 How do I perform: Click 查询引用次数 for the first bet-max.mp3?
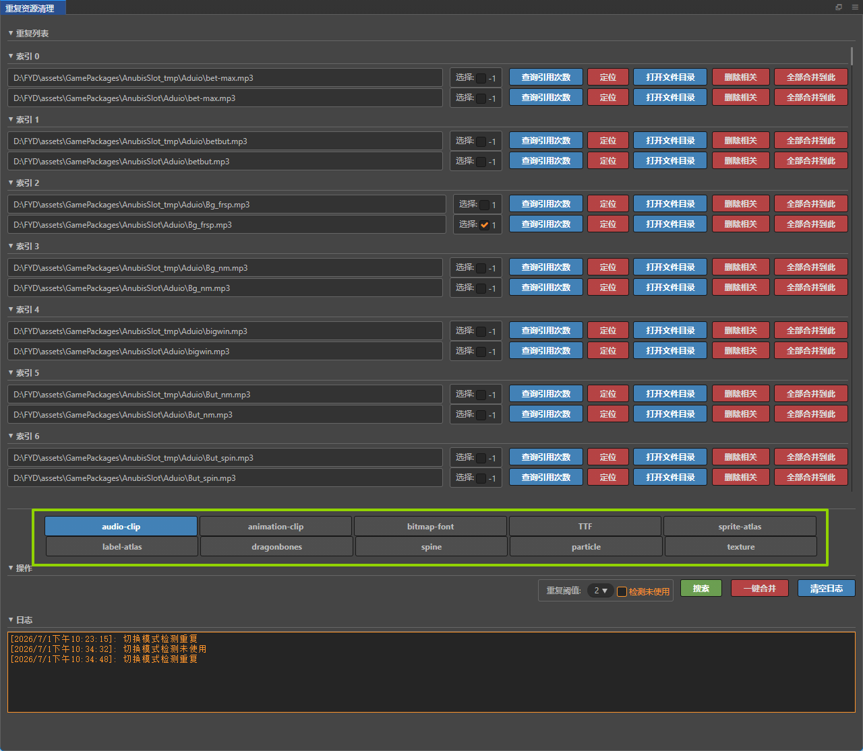[x=546, y=77]
